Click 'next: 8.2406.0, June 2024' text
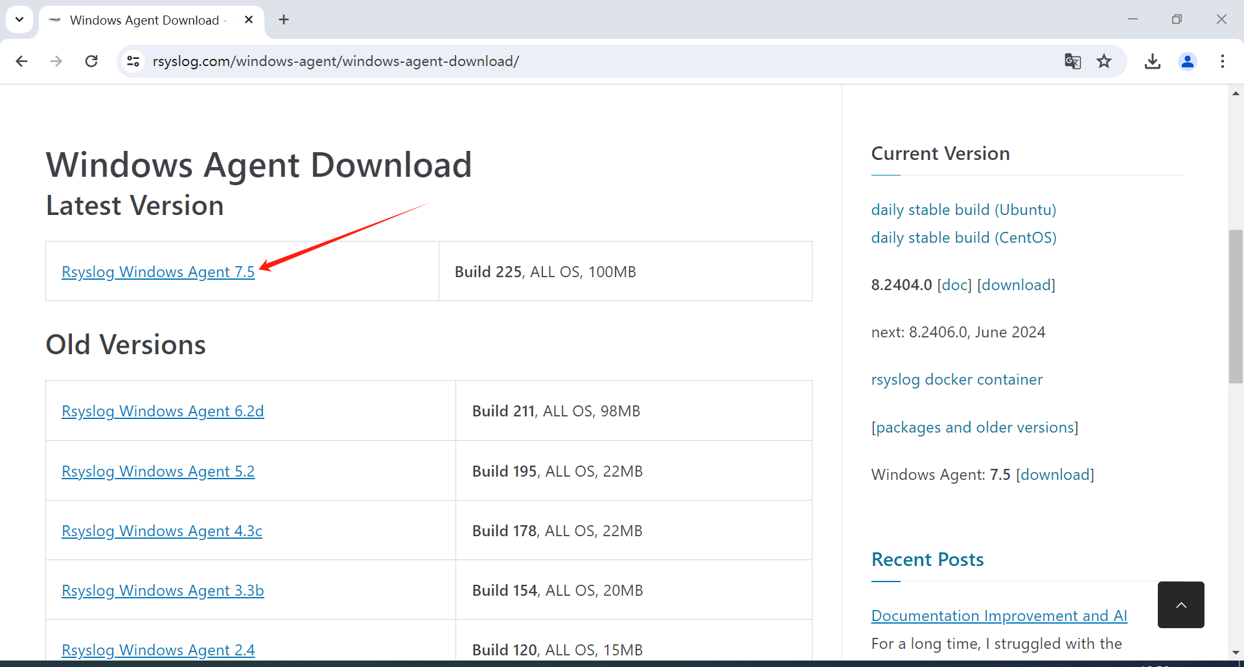The height and width of the screenshot is (667, 1244). tap(958, 332)
